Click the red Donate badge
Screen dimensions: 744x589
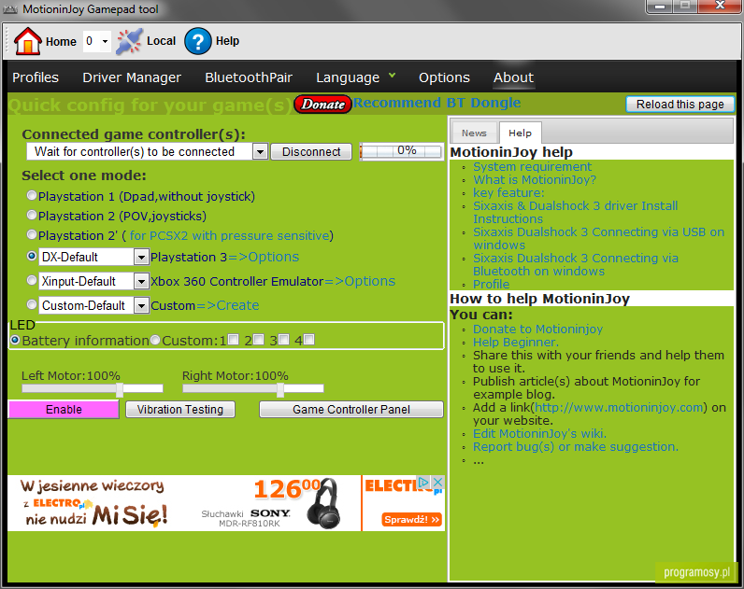tap(322, 105)
